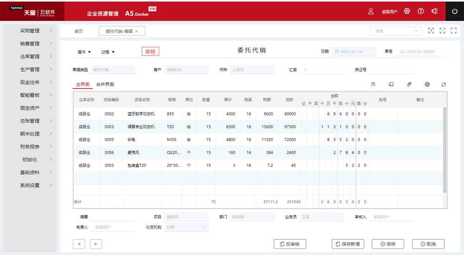Click the paperclip attachment icon
The height and width of the screenshot is (255, 464).
[x=409, y=84]
